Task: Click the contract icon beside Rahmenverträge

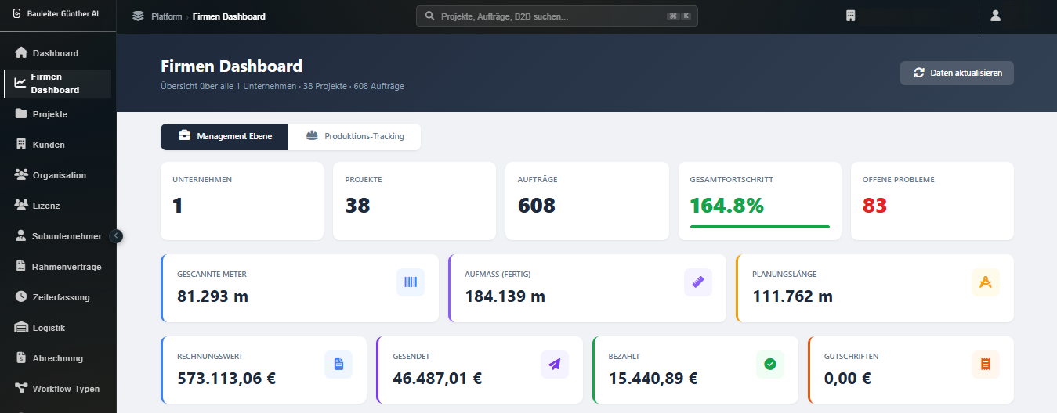Action: tap(21, 267)
